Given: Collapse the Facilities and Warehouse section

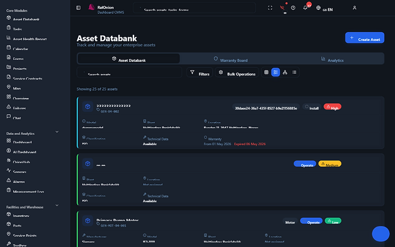Looking at the screenshot, I should 57,205.
